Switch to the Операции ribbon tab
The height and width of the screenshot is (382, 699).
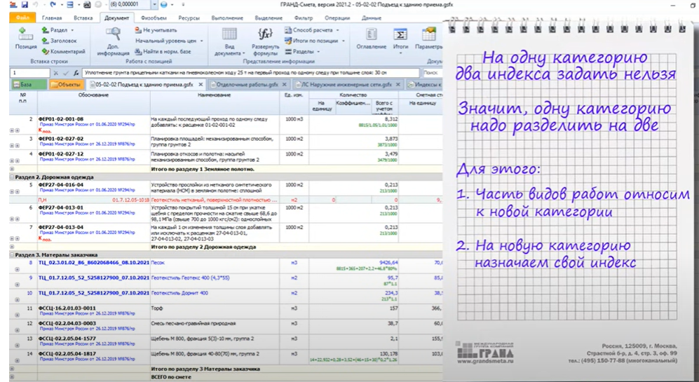coord(337,18)
